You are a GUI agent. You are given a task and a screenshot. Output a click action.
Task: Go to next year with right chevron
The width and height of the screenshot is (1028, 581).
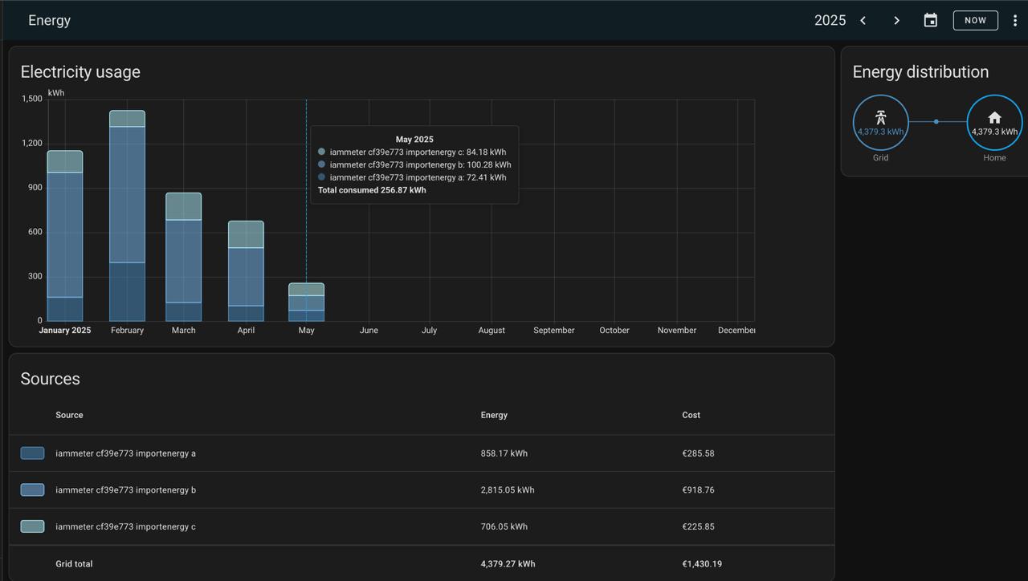click(896, 21)
